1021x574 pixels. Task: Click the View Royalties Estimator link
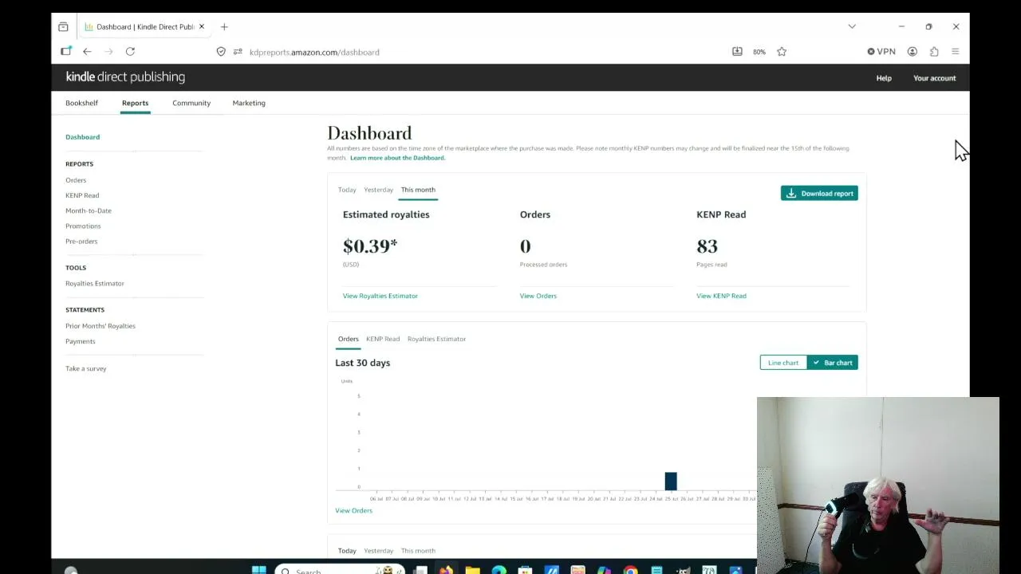[380, 296]
